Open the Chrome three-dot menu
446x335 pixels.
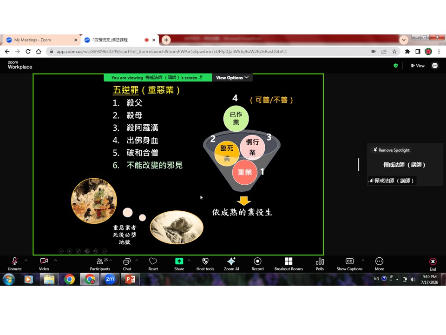click(439, 52)
